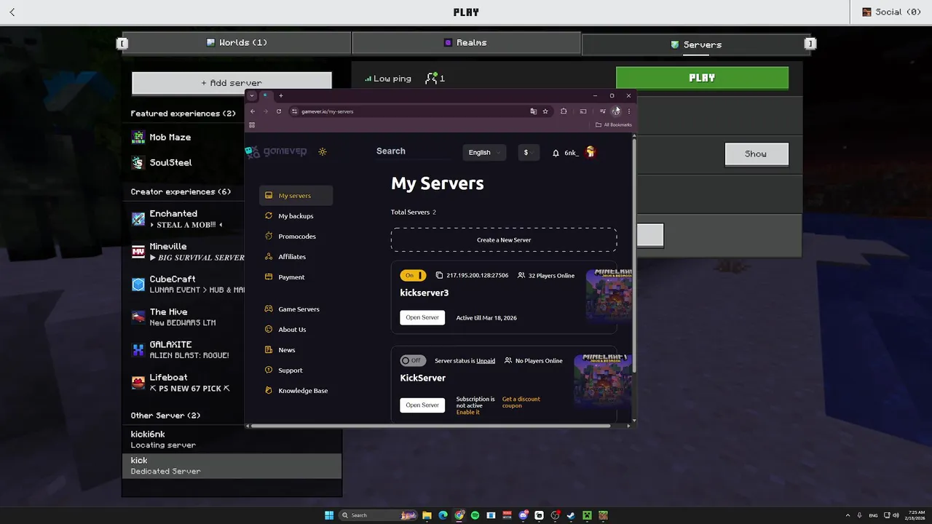Bookmark this page with the star

click(545, 111)
